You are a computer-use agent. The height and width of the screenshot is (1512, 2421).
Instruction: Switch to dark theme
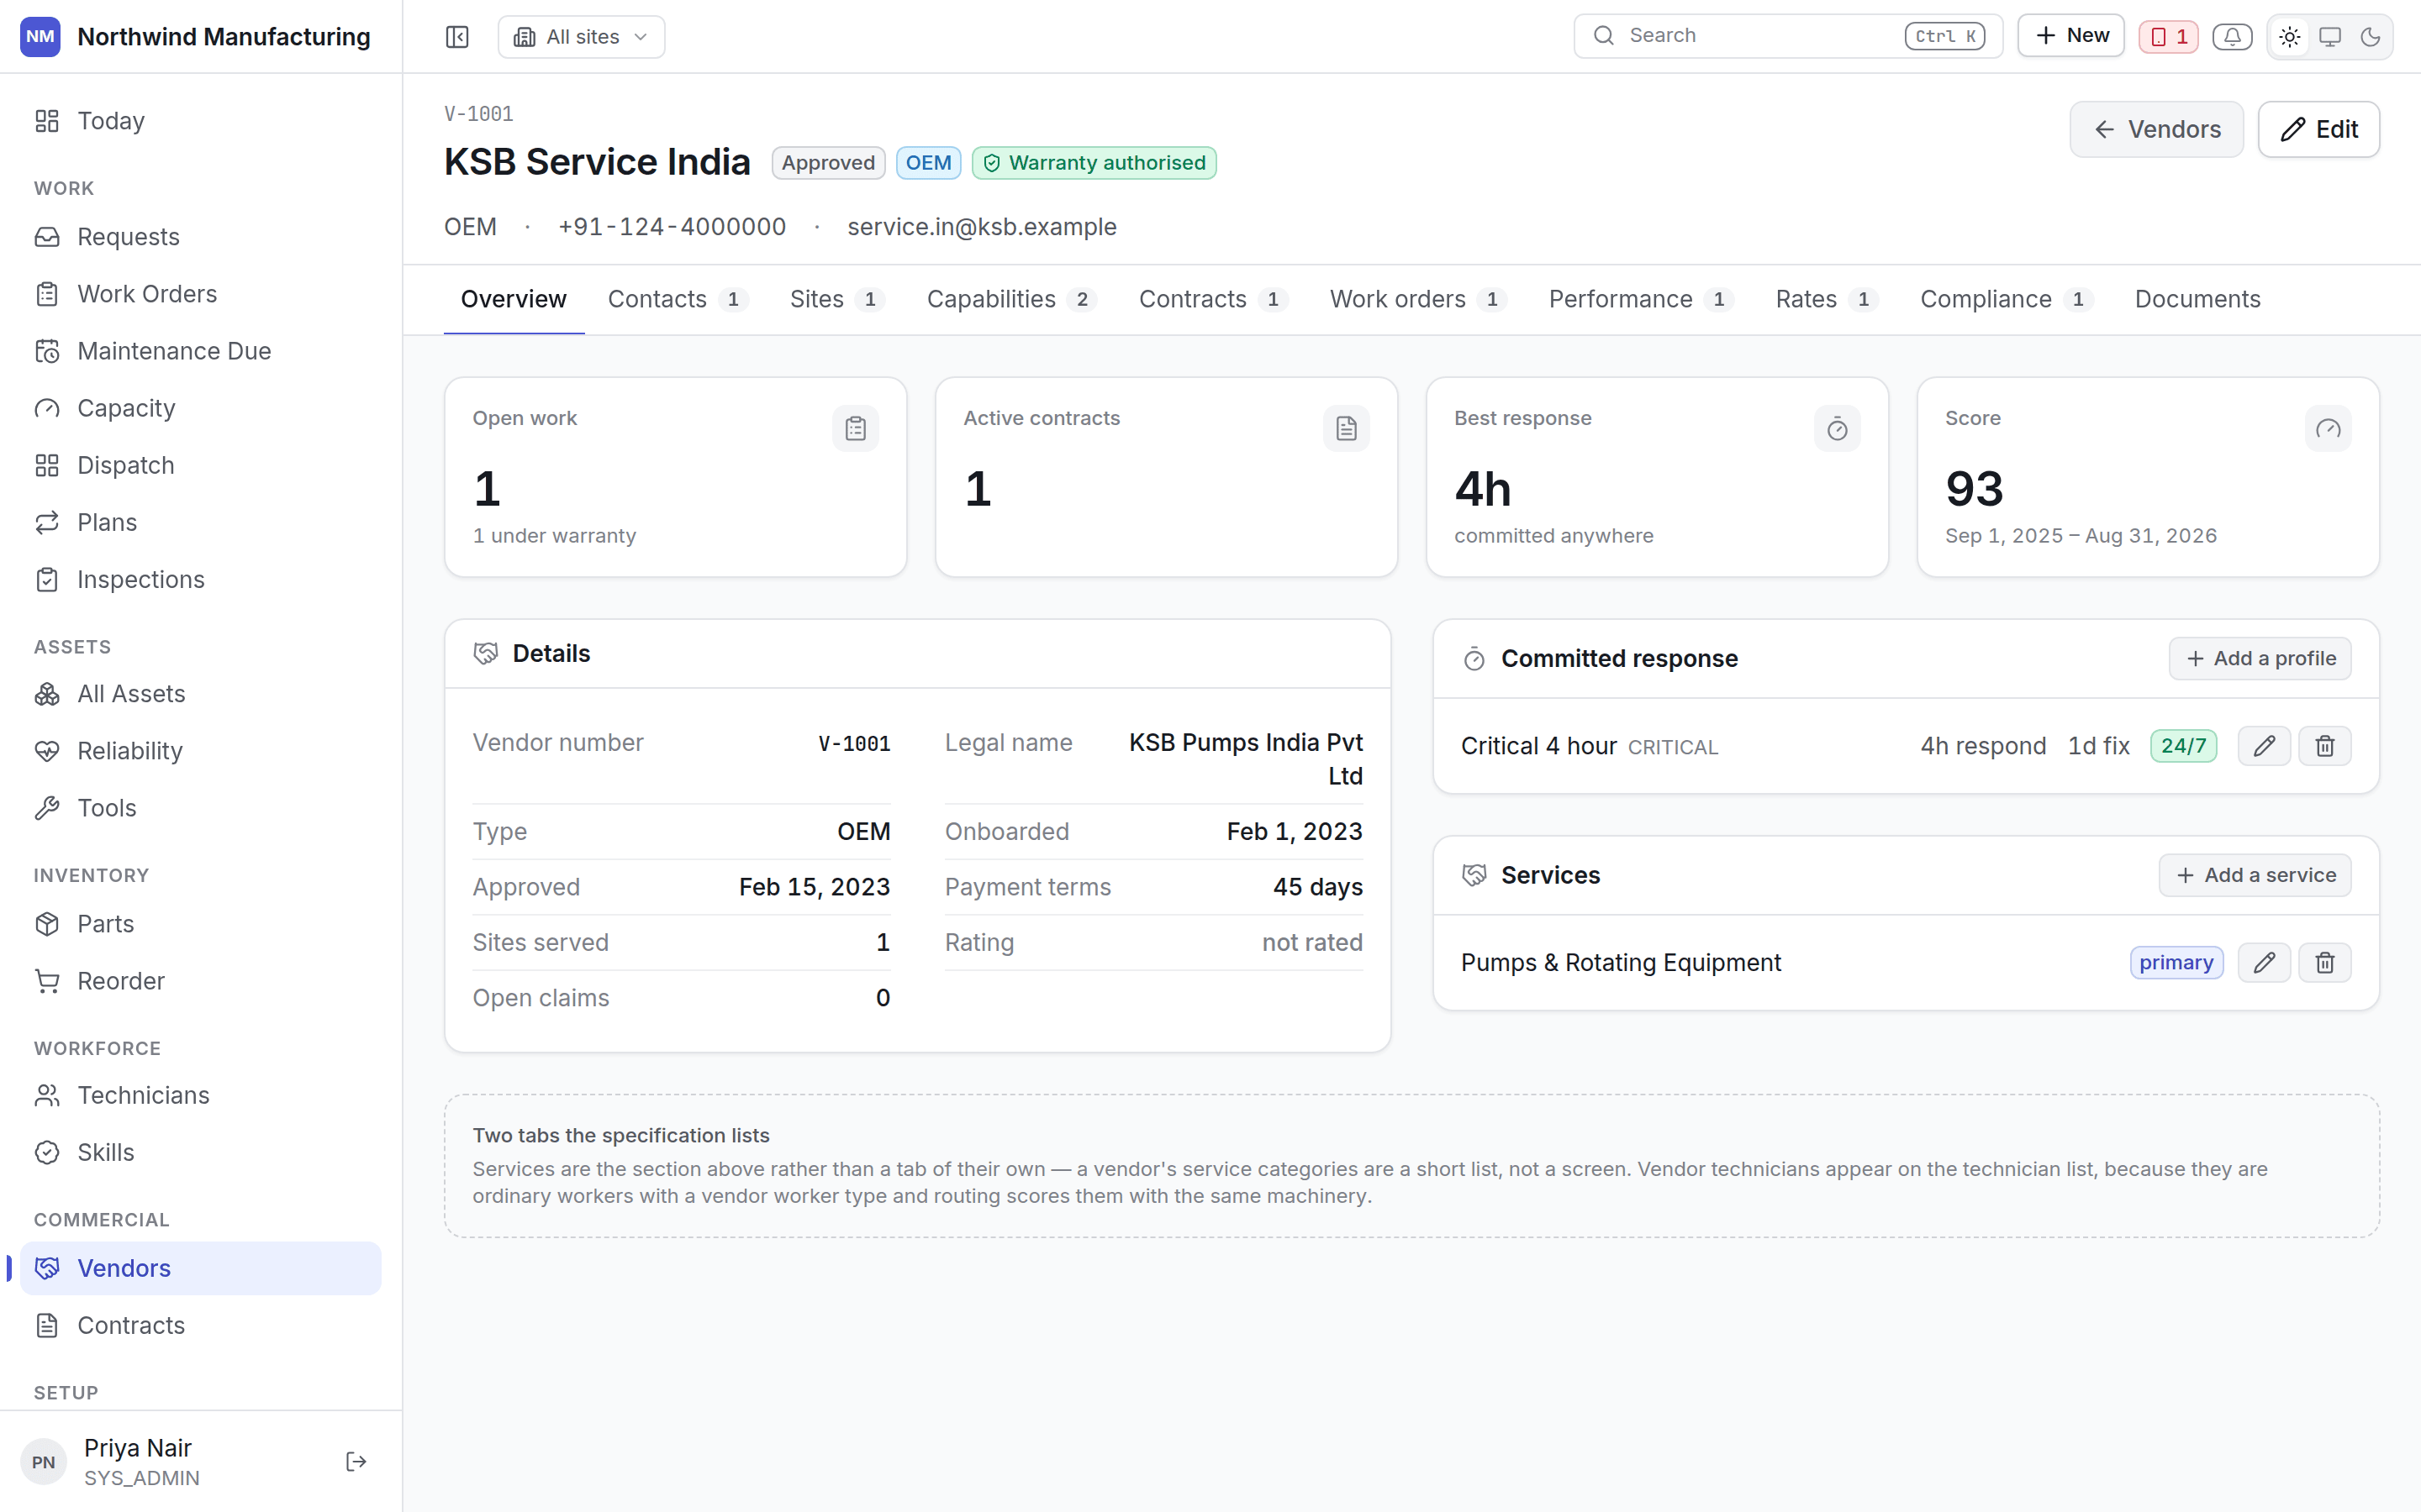pos(2370,37)
